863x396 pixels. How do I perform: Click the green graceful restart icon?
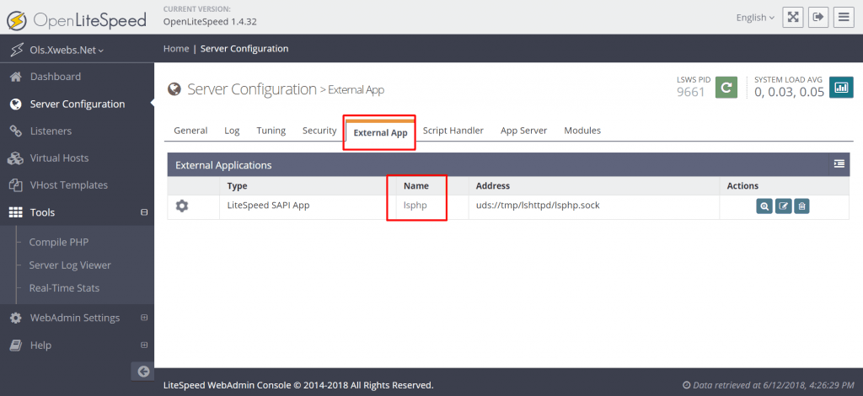point(726,88)
